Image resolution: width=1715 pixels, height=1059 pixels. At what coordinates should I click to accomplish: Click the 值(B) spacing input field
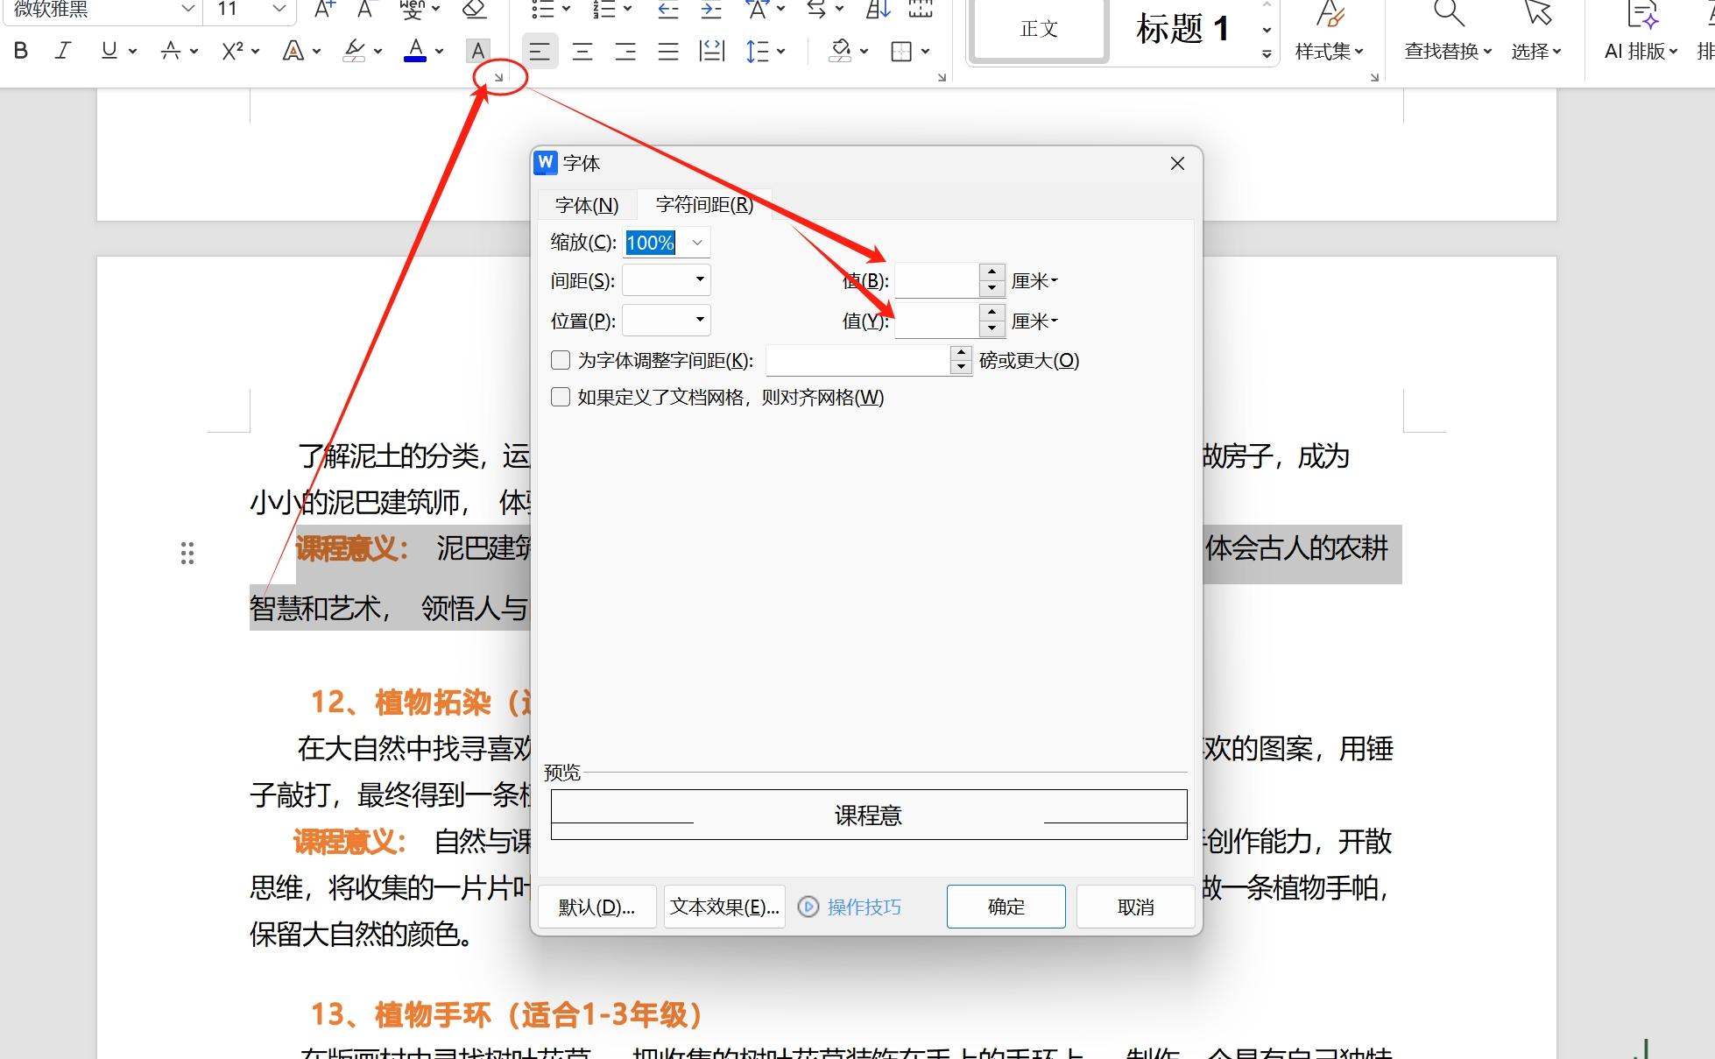point(936,281)
